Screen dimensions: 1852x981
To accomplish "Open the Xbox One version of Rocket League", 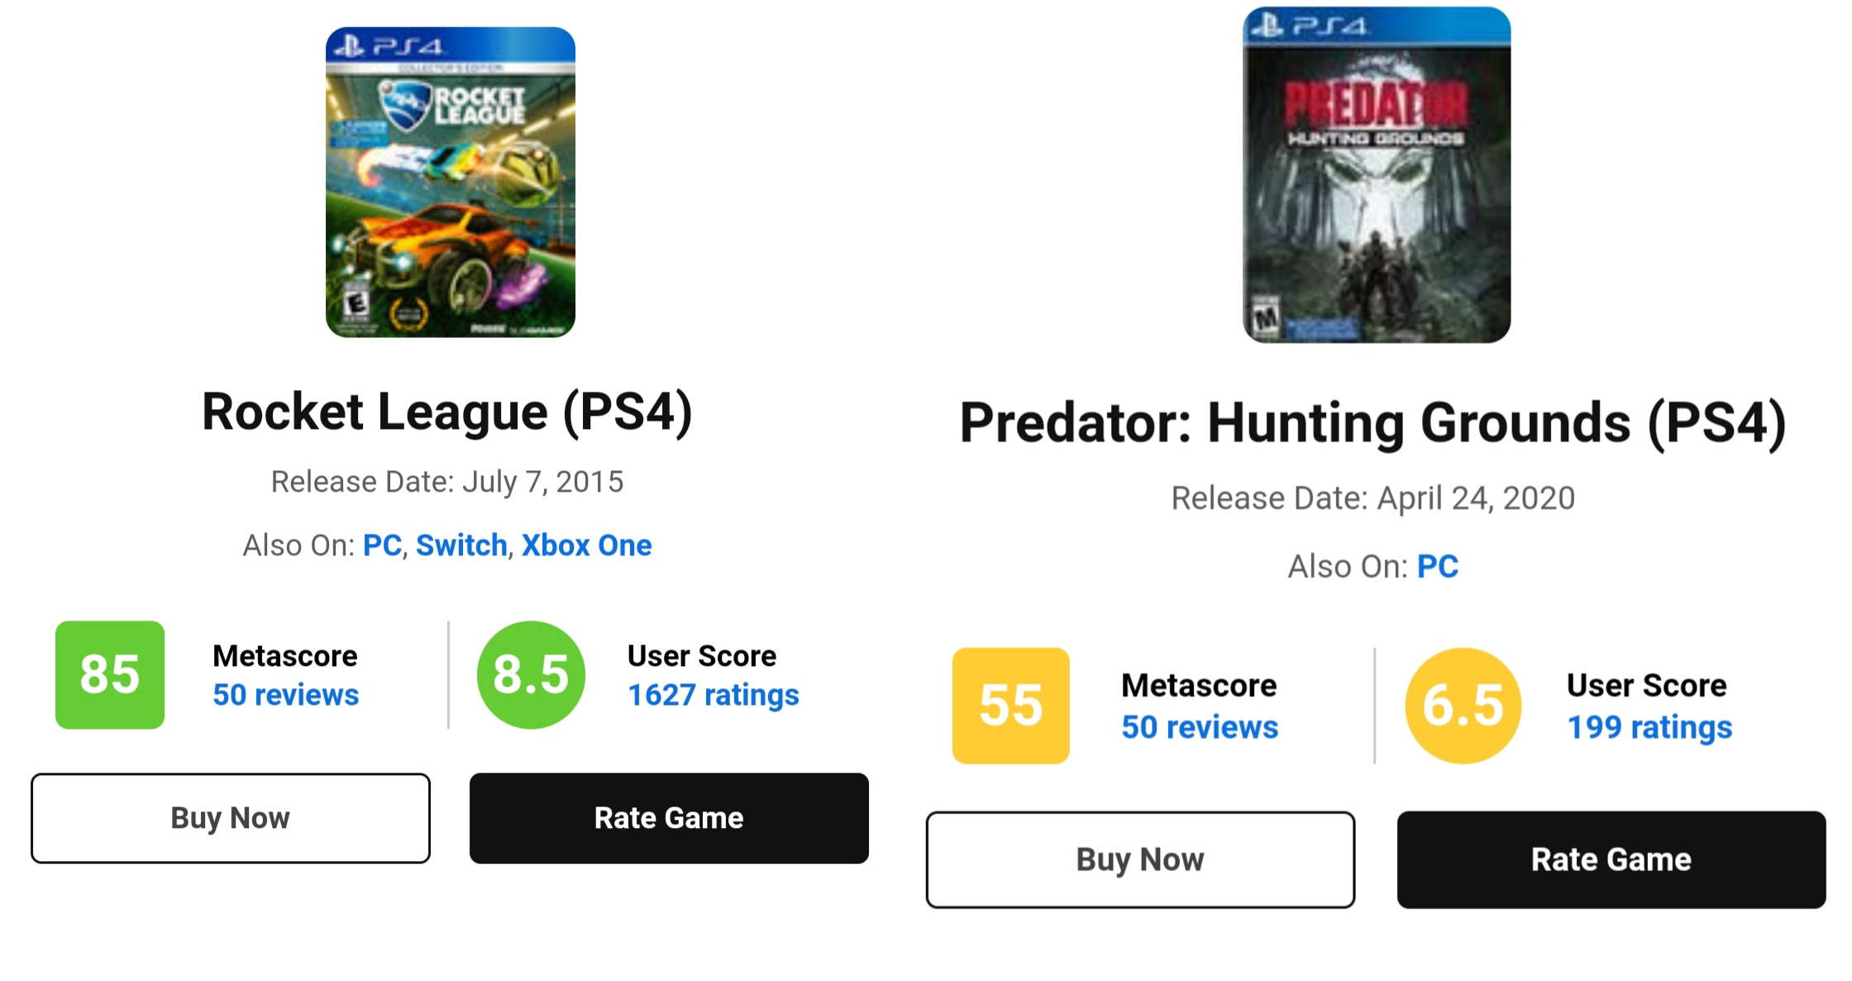I will coord(586,545).
